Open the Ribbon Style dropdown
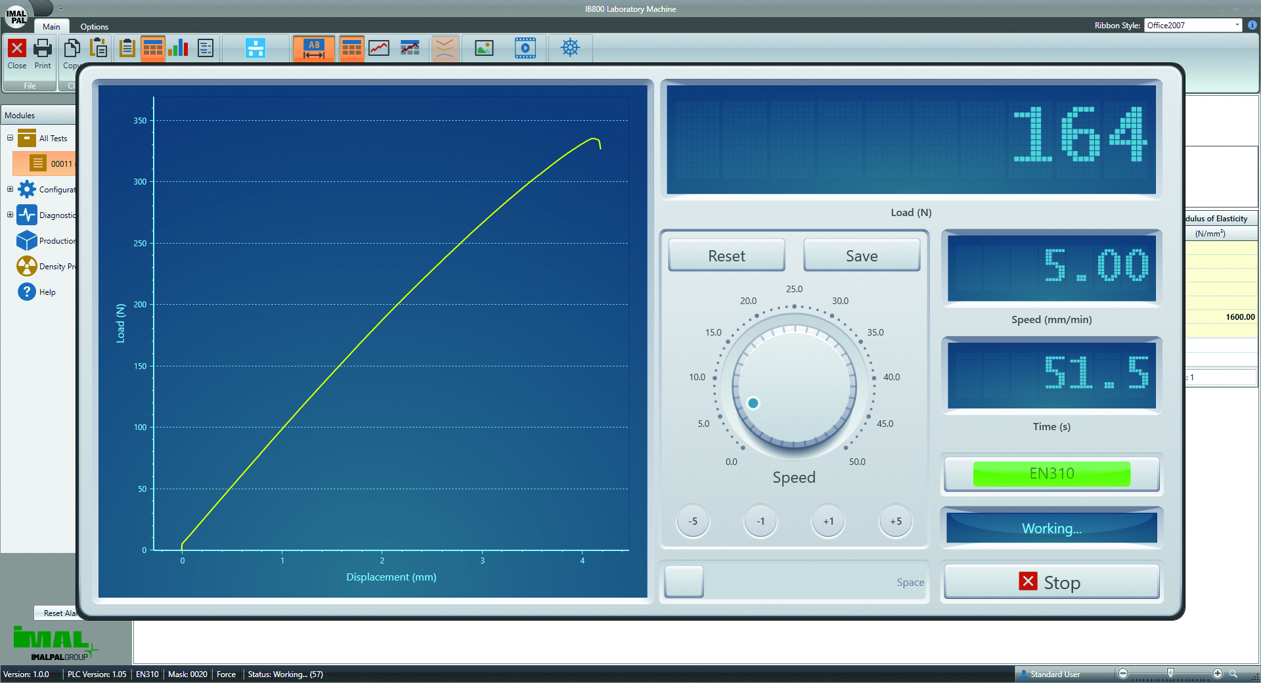The width and height of the screenshot is (1261, 683). tap(1237, 25)
